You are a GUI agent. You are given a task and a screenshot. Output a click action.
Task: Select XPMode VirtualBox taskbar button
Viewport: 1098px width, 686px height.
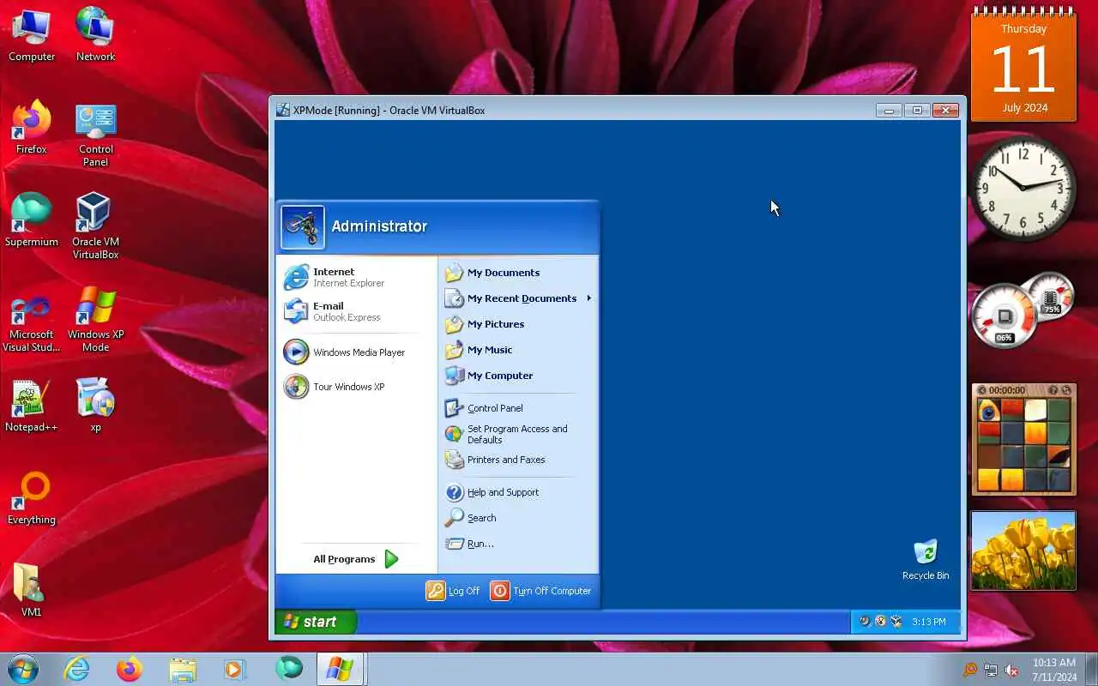[341, 669]
